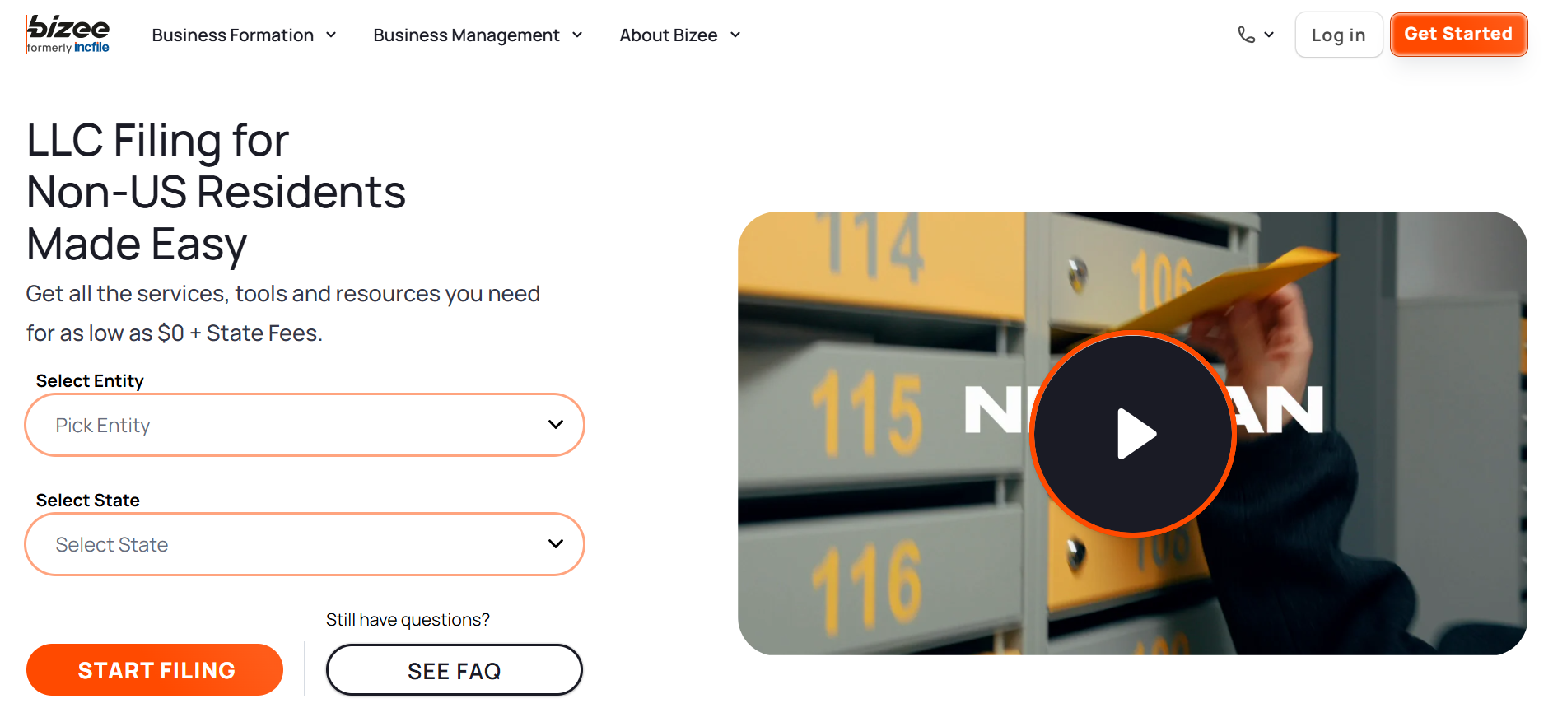This screenshot has width=1553, height=708.
Task: Open the Business Formation menu
Action: [233, 35]
